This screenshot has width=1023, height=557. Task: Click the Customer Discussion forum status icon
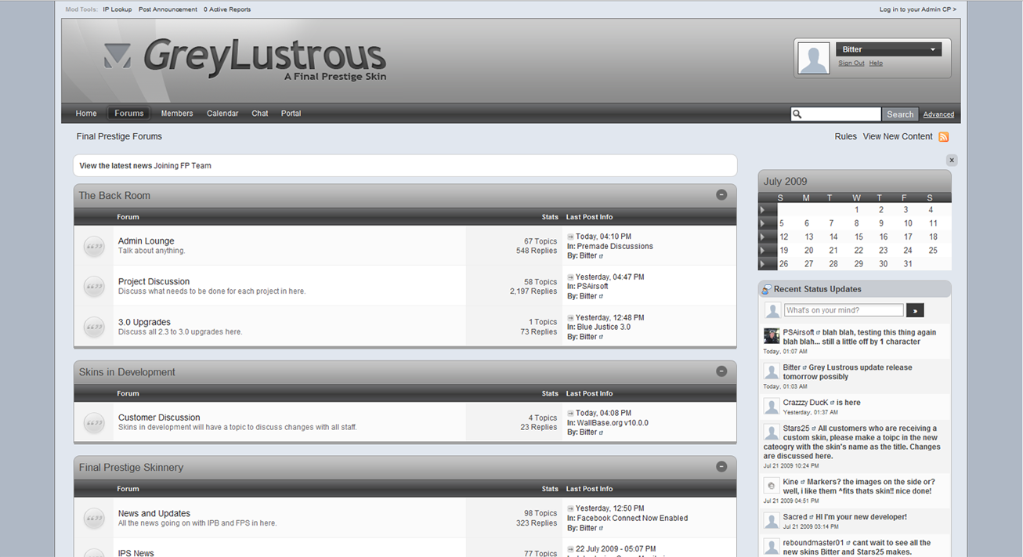click(94, 423)
